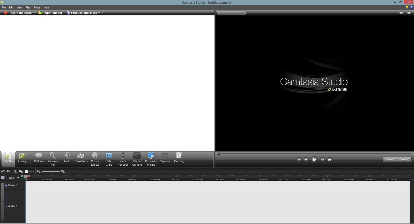Open the Library tab
This screenshot has width=414, height=224.
22,158
